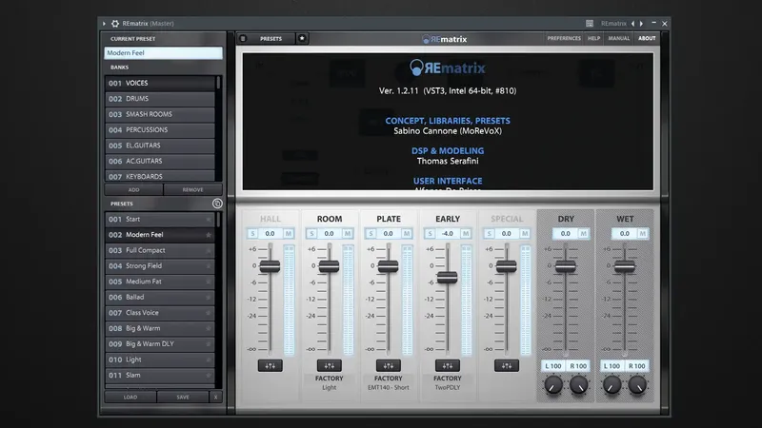Image resolution: width=762 pixels, height=428 pixels.
Task: Open EARLY impulse selector TwoPDLY
Action: tap(448, 383)
